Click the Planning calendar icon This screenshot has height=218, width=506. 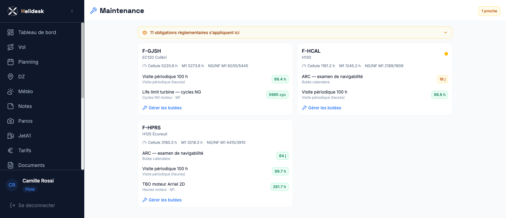tap(11, 62)
